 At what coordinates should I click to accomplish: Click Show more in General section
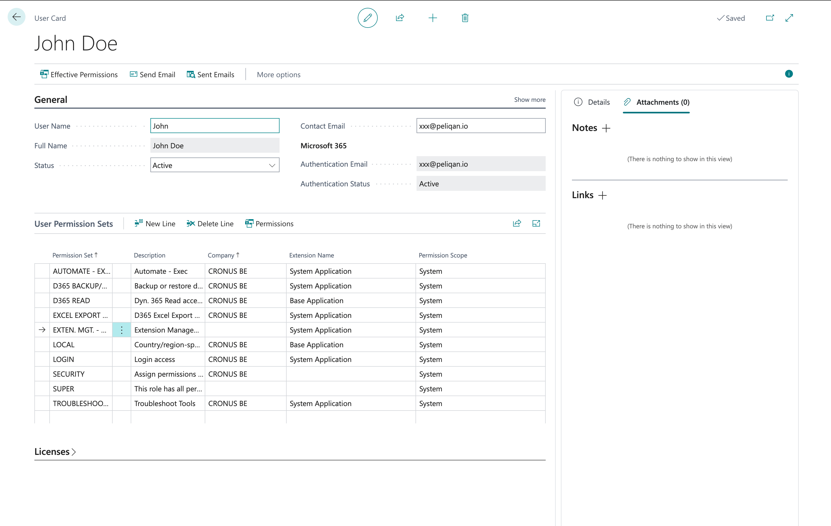[x=529, y=100]
